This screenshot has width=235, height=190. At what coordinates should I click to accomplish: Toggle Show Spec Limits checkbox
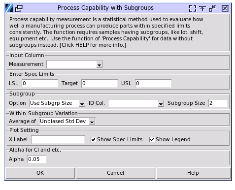tap(93, 139)
